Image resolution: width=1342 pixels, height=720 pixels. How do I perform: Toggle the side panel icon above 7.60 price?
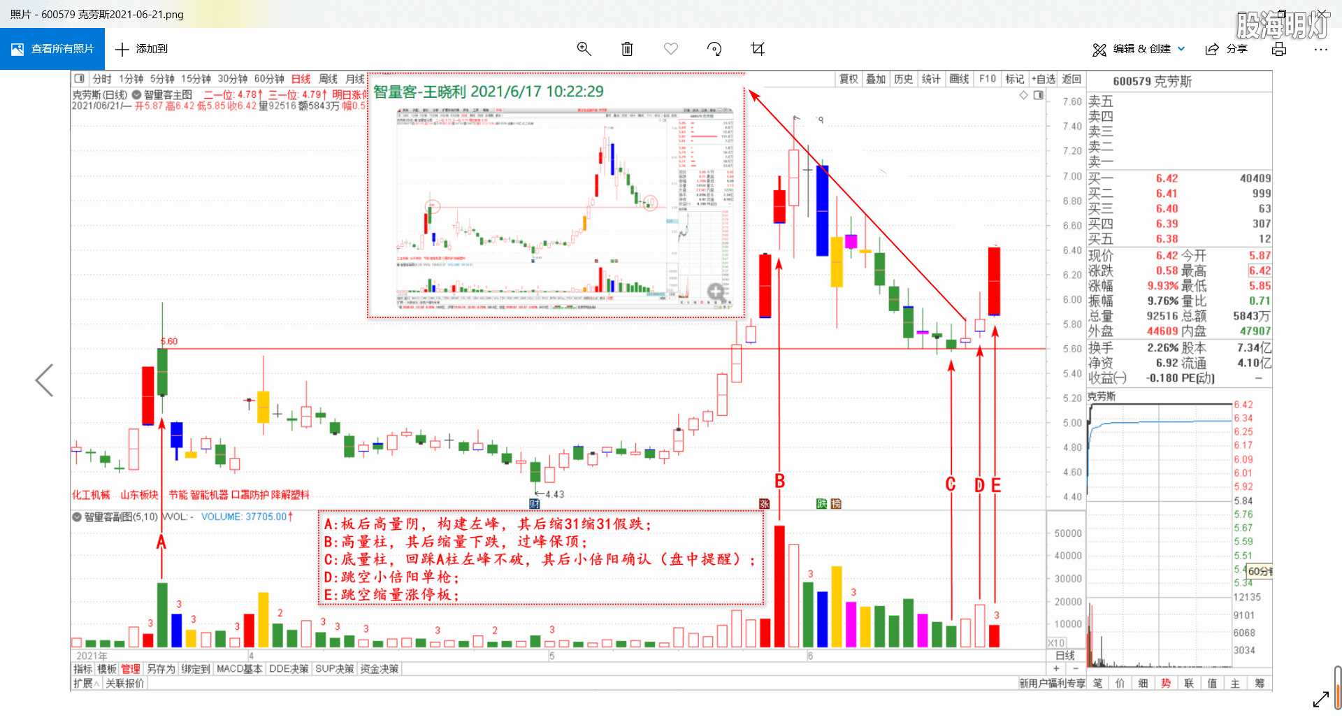pyautogui.click(x=1039, y=95)
